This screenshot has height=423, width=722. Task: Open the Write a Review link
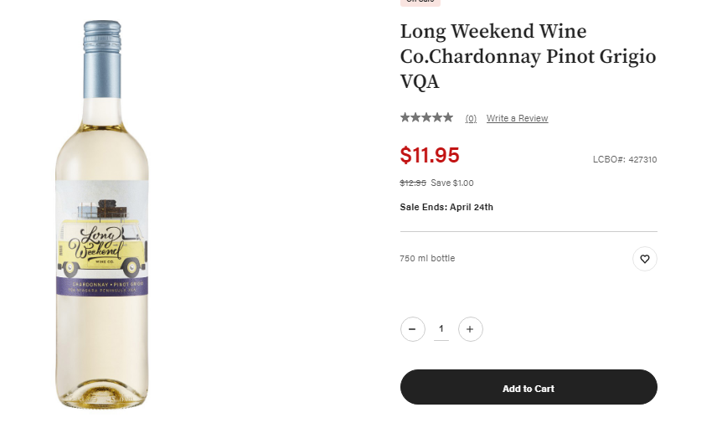tap(517, 118)
